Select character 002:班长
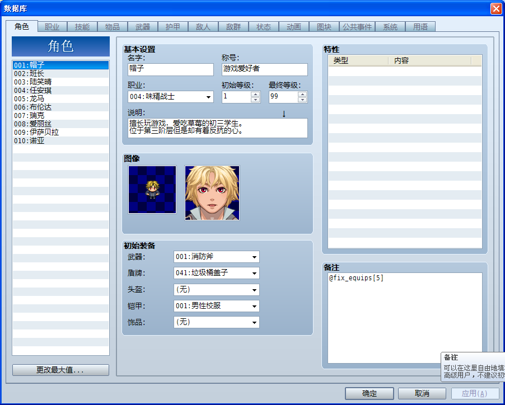This screenshot has width=505, height=405. pyautogui.click(x=60, y=74)
